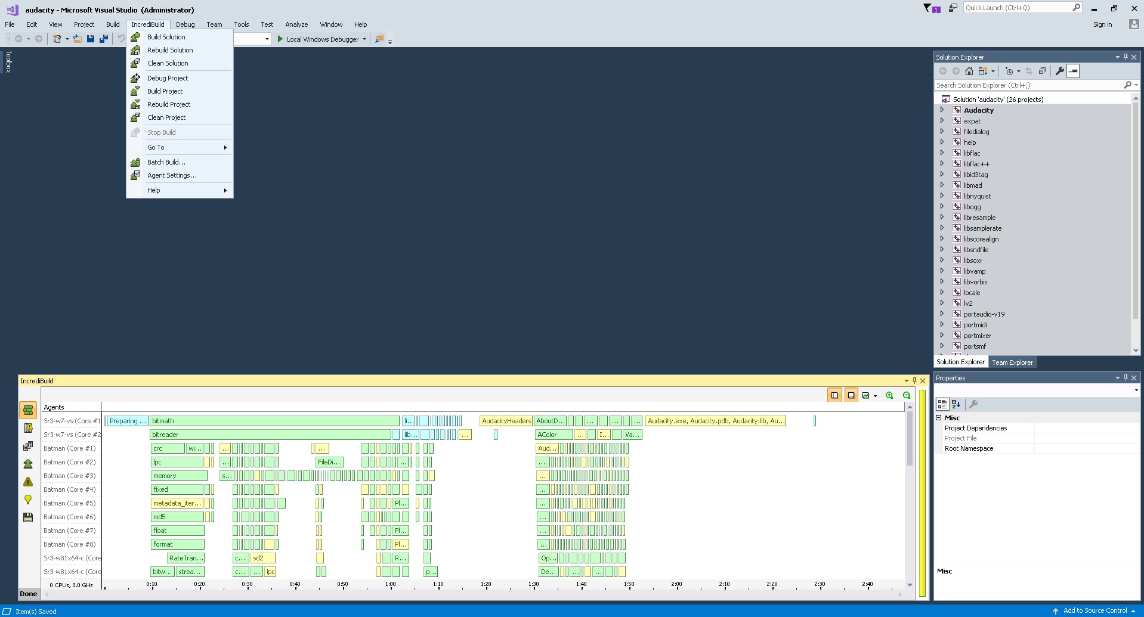Select Build Solution from IncrediBuild menu
Viewport: 1144px width, 617px height.
pyautogui.click(x=180, y=37)
